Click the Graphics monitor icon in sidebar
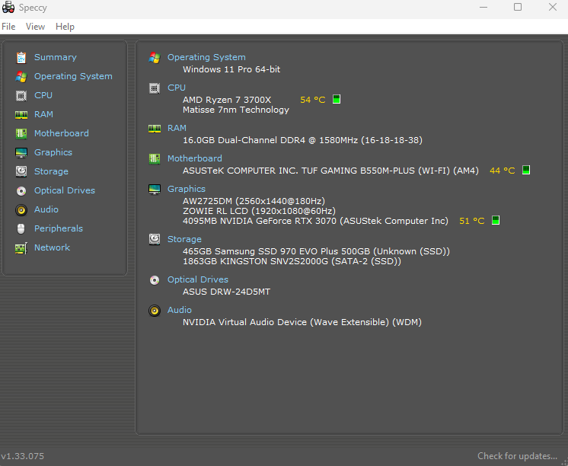 coord(21,152)
